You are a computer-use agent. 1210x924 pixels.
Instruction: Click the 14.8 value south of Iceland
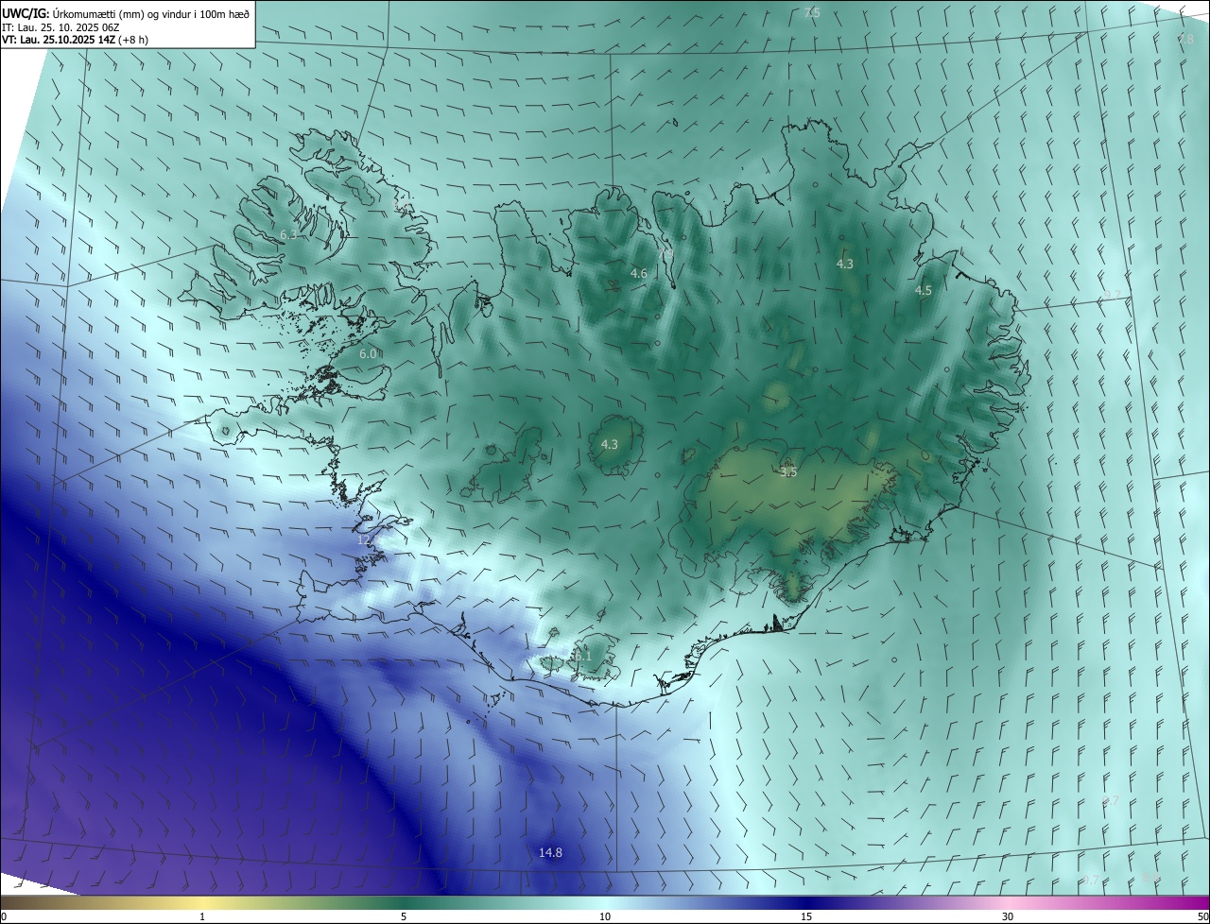click(x=550, y=852)
